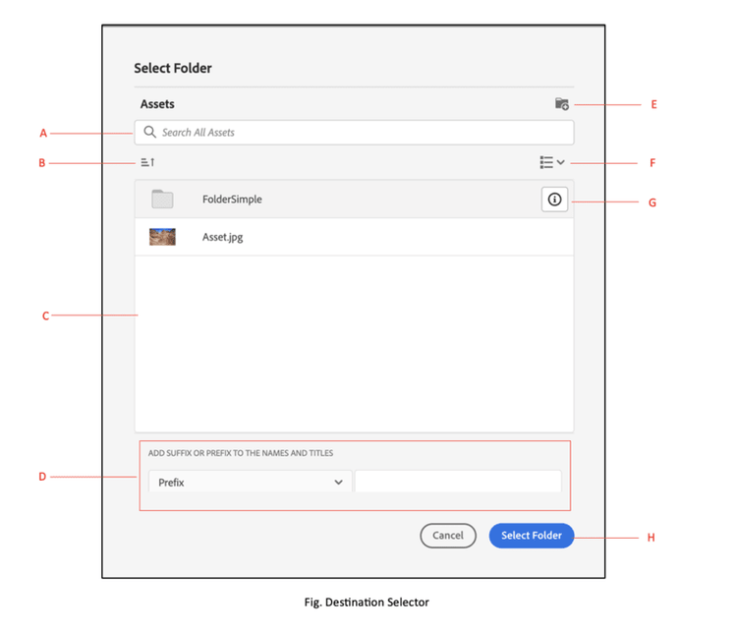Click the sort order icon
This screenshot has height=631, width=737.
[147, 162]
